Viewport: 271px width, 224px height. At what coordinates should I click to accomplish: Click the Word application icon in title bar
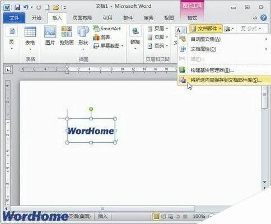tap(7, 7)
